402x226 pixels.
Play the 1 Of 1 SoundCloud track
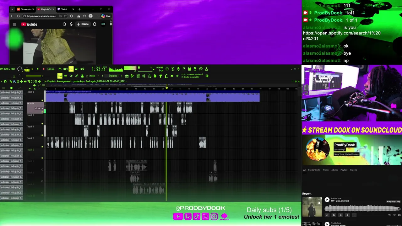(327, 200)
